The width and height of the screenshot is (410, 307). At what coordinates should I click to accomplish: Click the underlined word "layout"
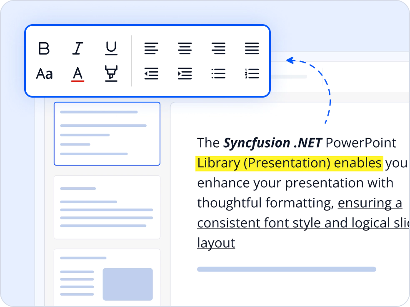(216, 243)
